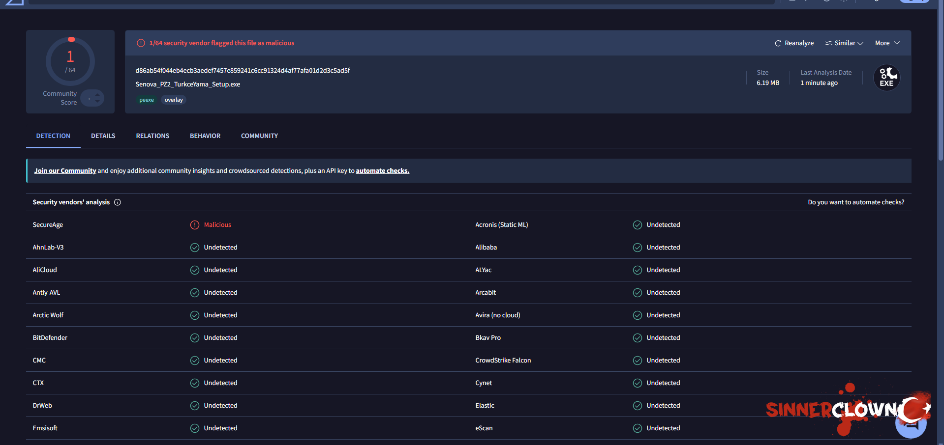Click the peexe tag
Image resolution: width=944 pixels, height=445 pixels.
point(147,100)
